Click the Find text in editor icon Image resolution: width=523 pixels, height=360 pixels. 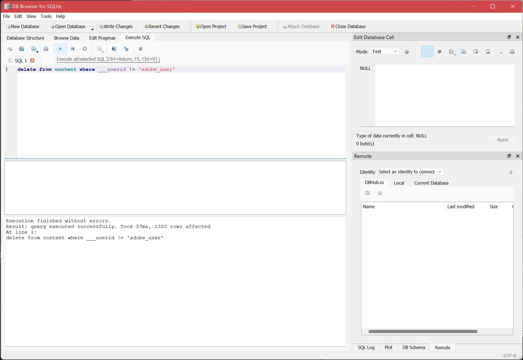(x=114, y=49)
